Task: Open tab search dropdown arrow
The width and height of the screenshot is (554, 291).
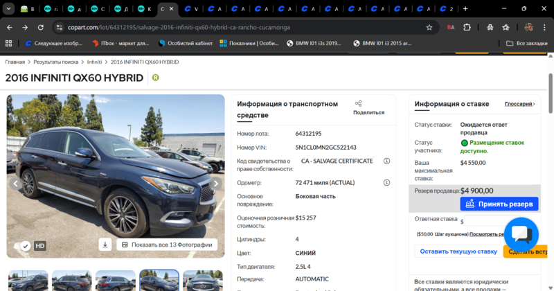Action: click(8, 9)
